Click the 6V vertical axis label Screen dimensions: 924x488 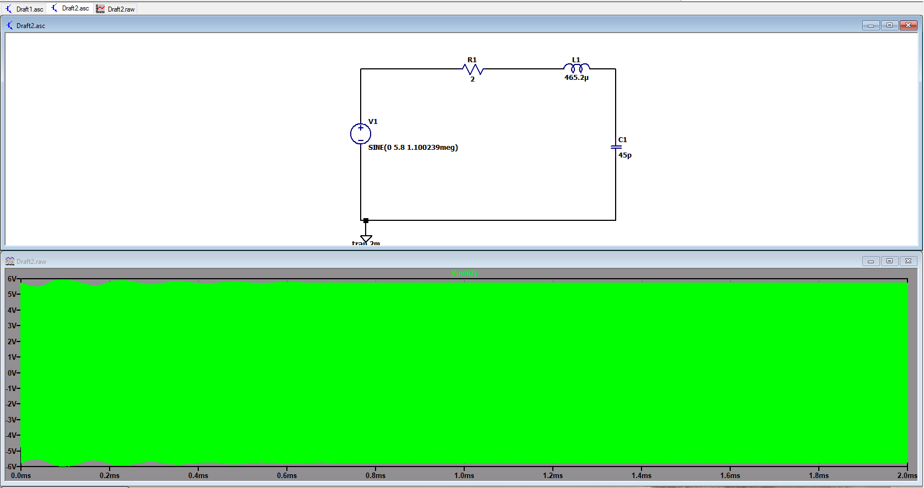[12, 279]
